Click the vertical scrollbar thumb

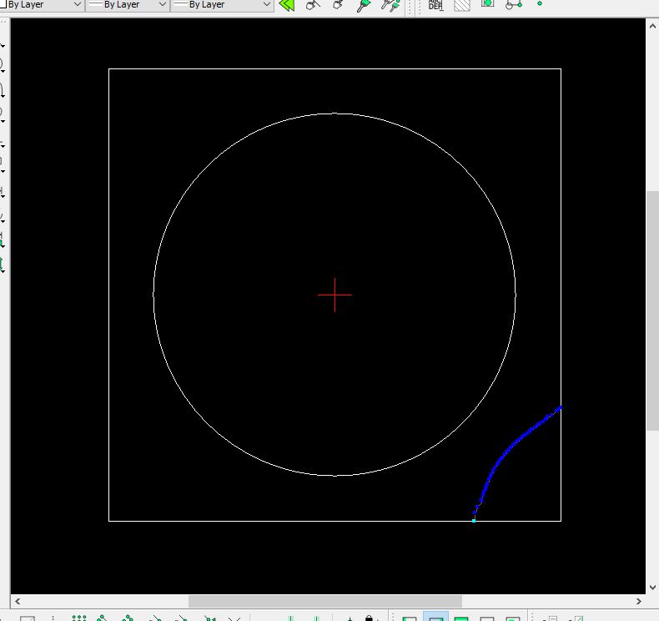click(x=652, y=310)
